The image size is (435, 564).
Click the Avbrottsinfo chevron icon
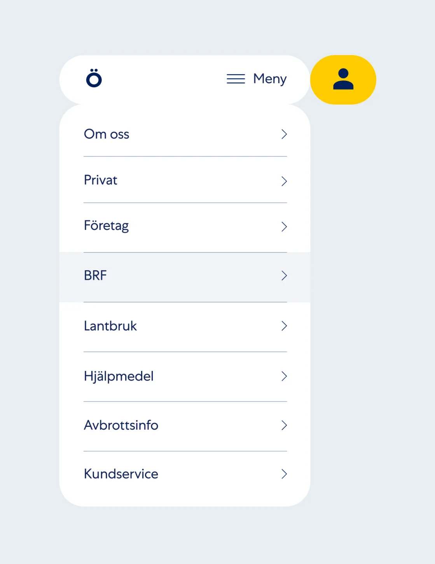284,425
